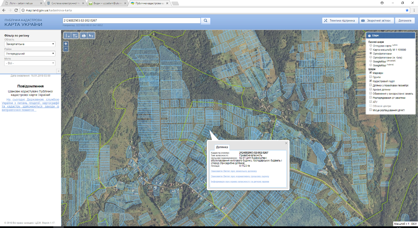The image size is (418, 228).
Task: Close the Система електронної tab
Action: pos(83,3)
